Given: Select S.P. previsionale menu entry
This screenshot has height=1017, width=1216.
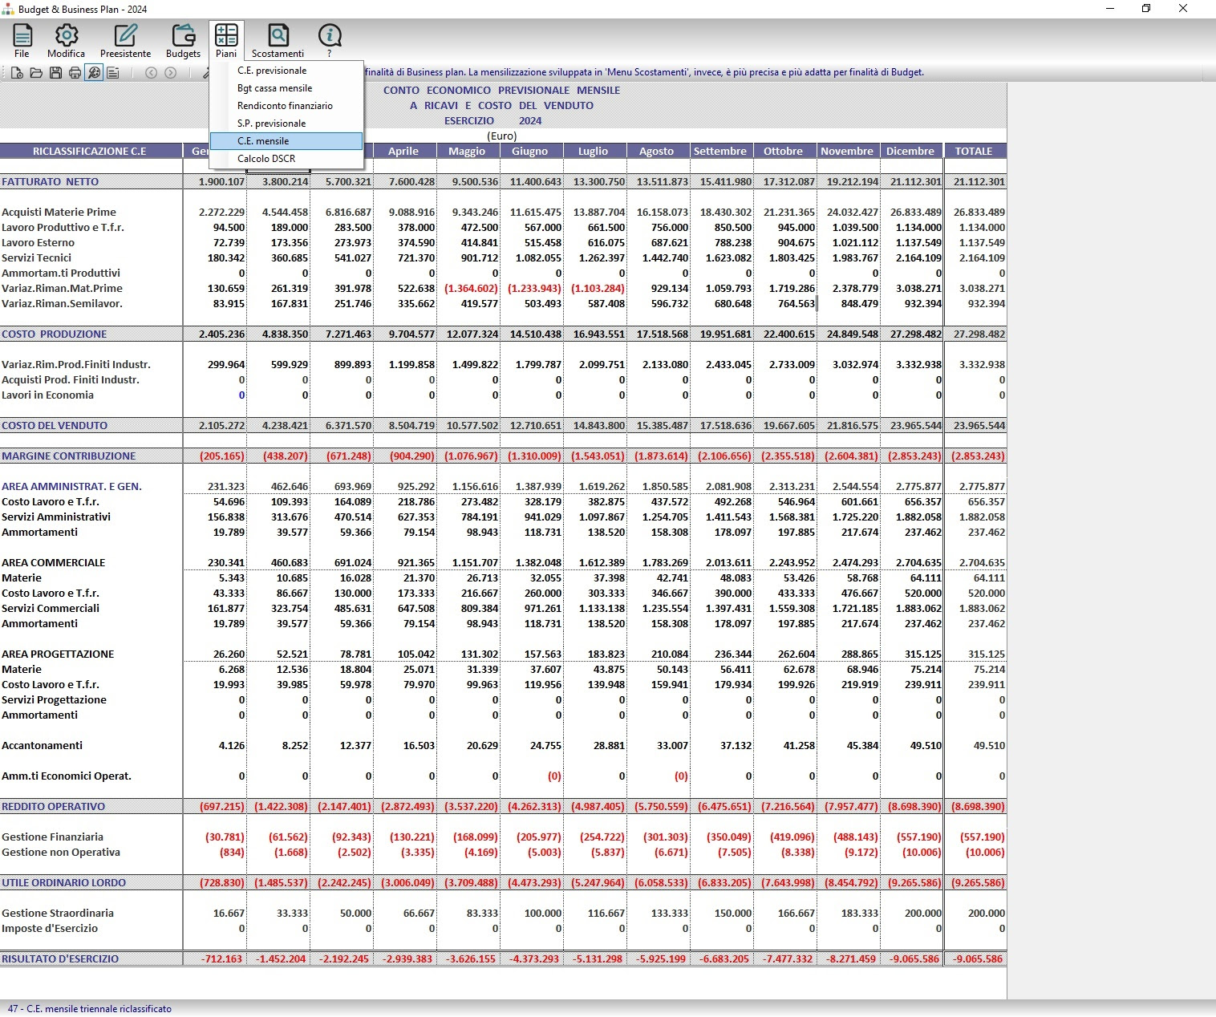Looking at the screenshot, I should 286,124.
